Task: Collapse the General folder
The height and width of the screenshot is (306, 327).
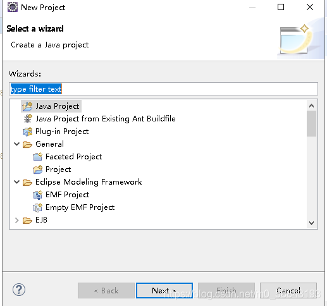Action: pos(16,144)
